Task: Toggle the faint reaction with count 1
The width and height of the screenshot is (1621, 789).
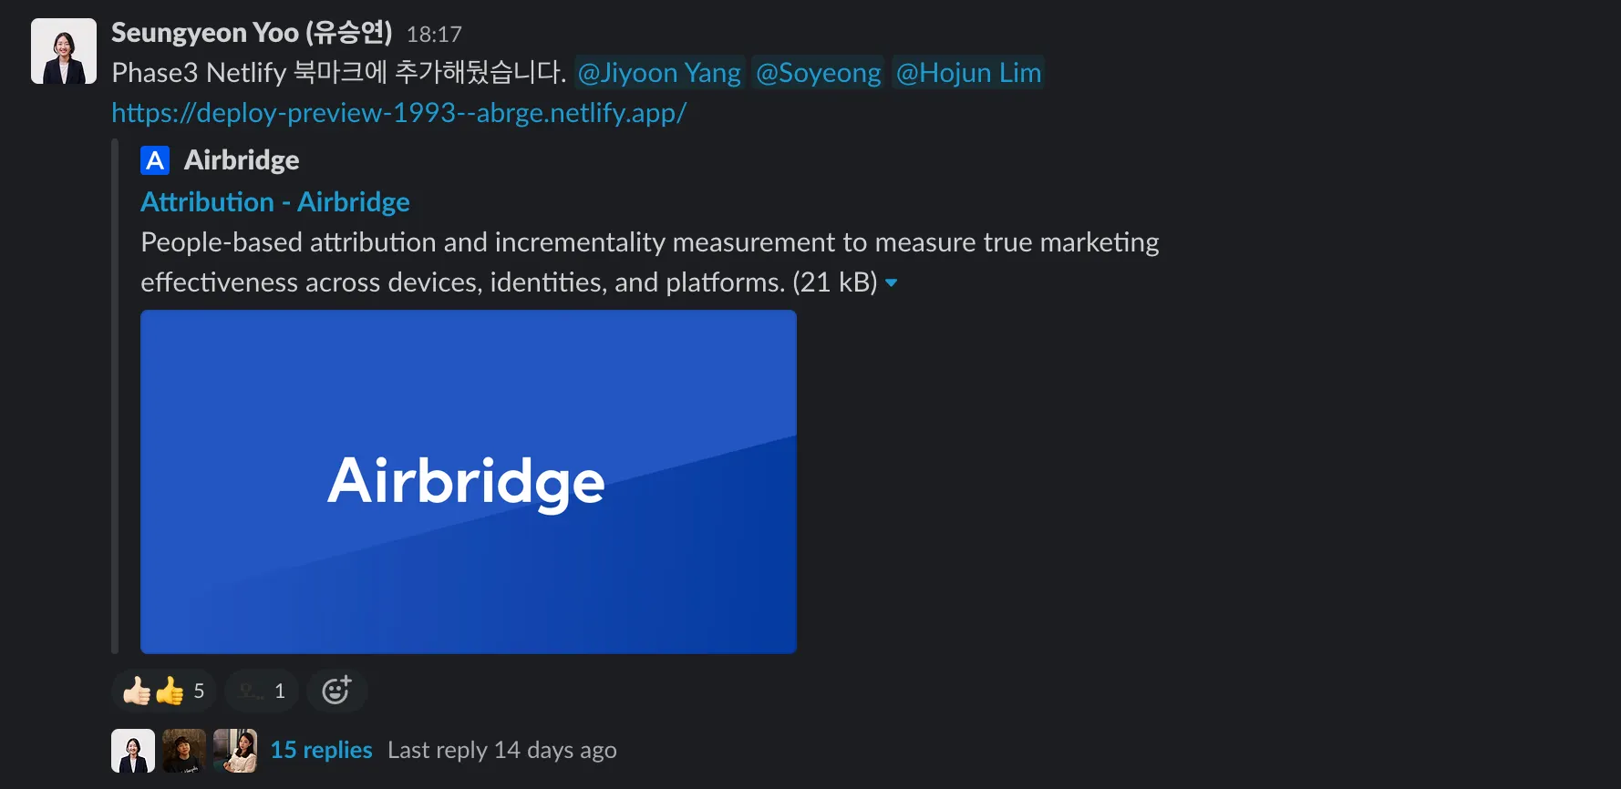Action: (x=262, y=691)
